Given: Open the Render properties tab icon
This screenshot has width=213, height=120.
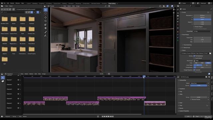Looking at the screenshot, I should coord(178,13).
